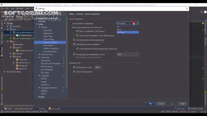
Task: Enable Show full signatures checkbox
Action: tap(74, 72)
